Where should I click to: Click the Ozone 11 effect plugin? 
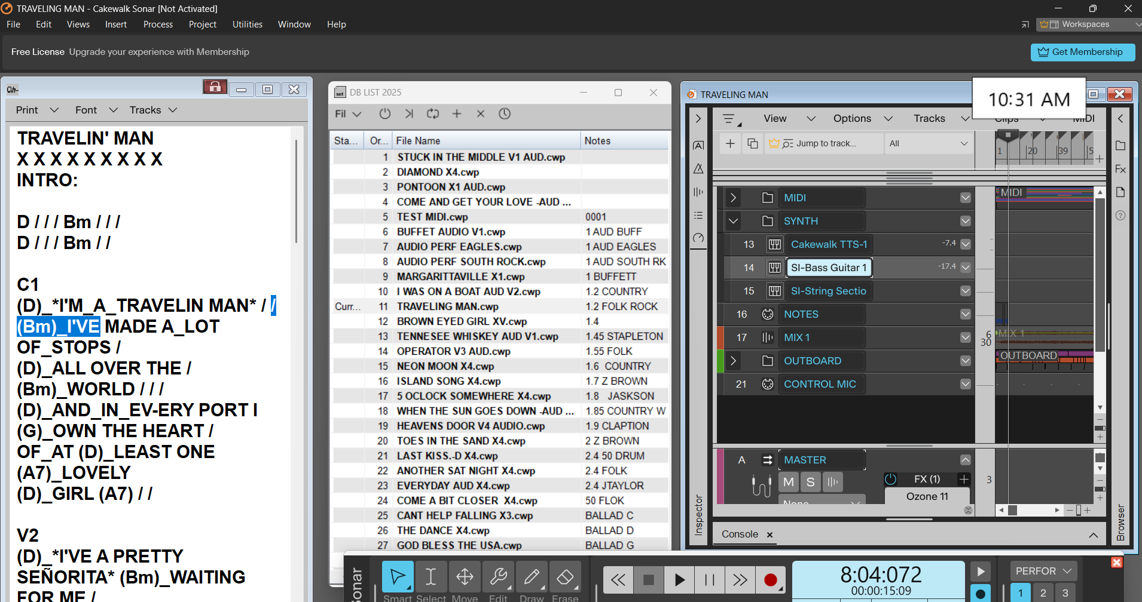927,496
